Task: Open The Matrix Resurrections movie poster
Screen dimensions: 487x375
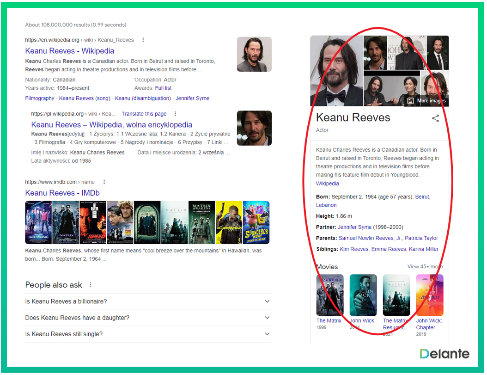Action: tap(396, 295)
